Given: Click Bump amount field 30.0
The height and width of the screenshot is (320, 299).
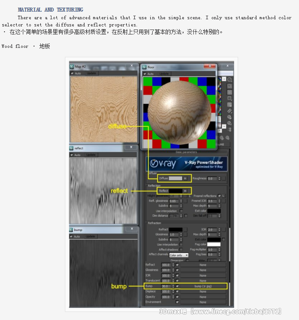Looking at the screenshot, I should 166,286.
